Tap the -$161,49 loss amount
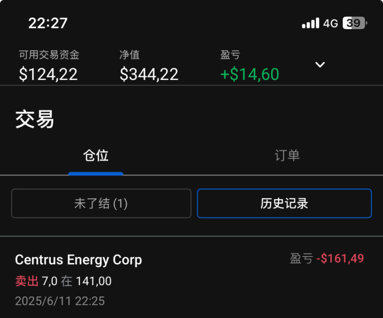The width and height of the screenshot is (383, 318). [340, 259]
